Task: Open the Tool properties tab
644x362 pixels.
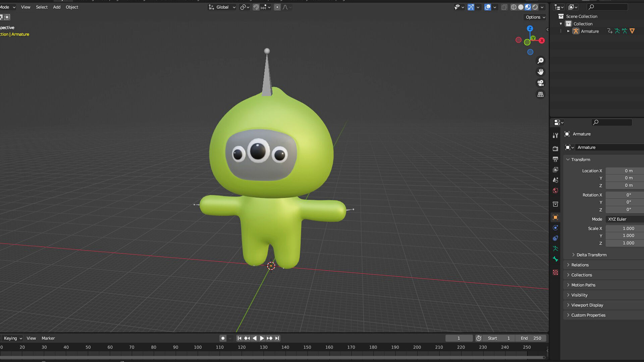Action: [555, 135]
